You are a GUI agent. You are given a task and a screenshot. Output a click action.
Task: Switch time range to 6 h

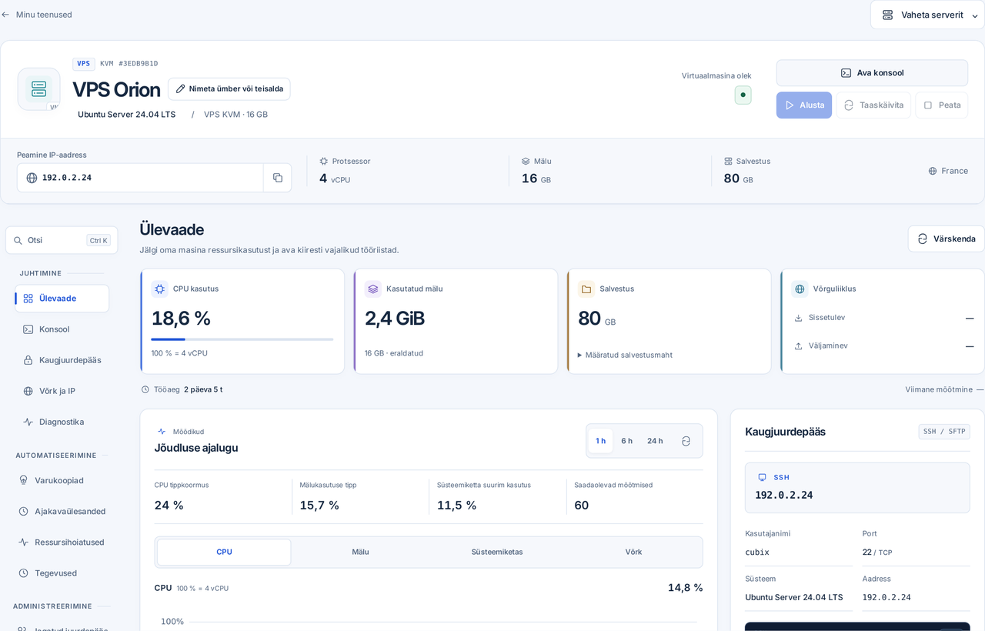[626, 441]
